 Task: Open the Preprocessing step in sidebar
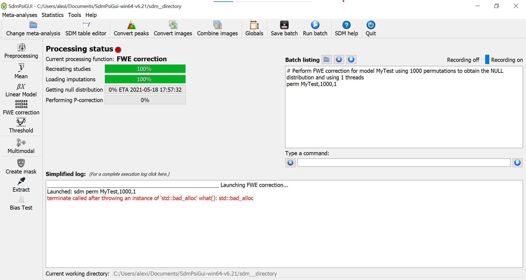21,51
